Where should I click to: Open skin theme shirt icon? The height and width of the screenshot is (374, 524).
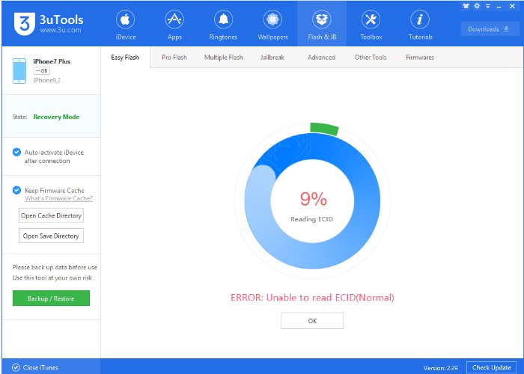point(466,4)
